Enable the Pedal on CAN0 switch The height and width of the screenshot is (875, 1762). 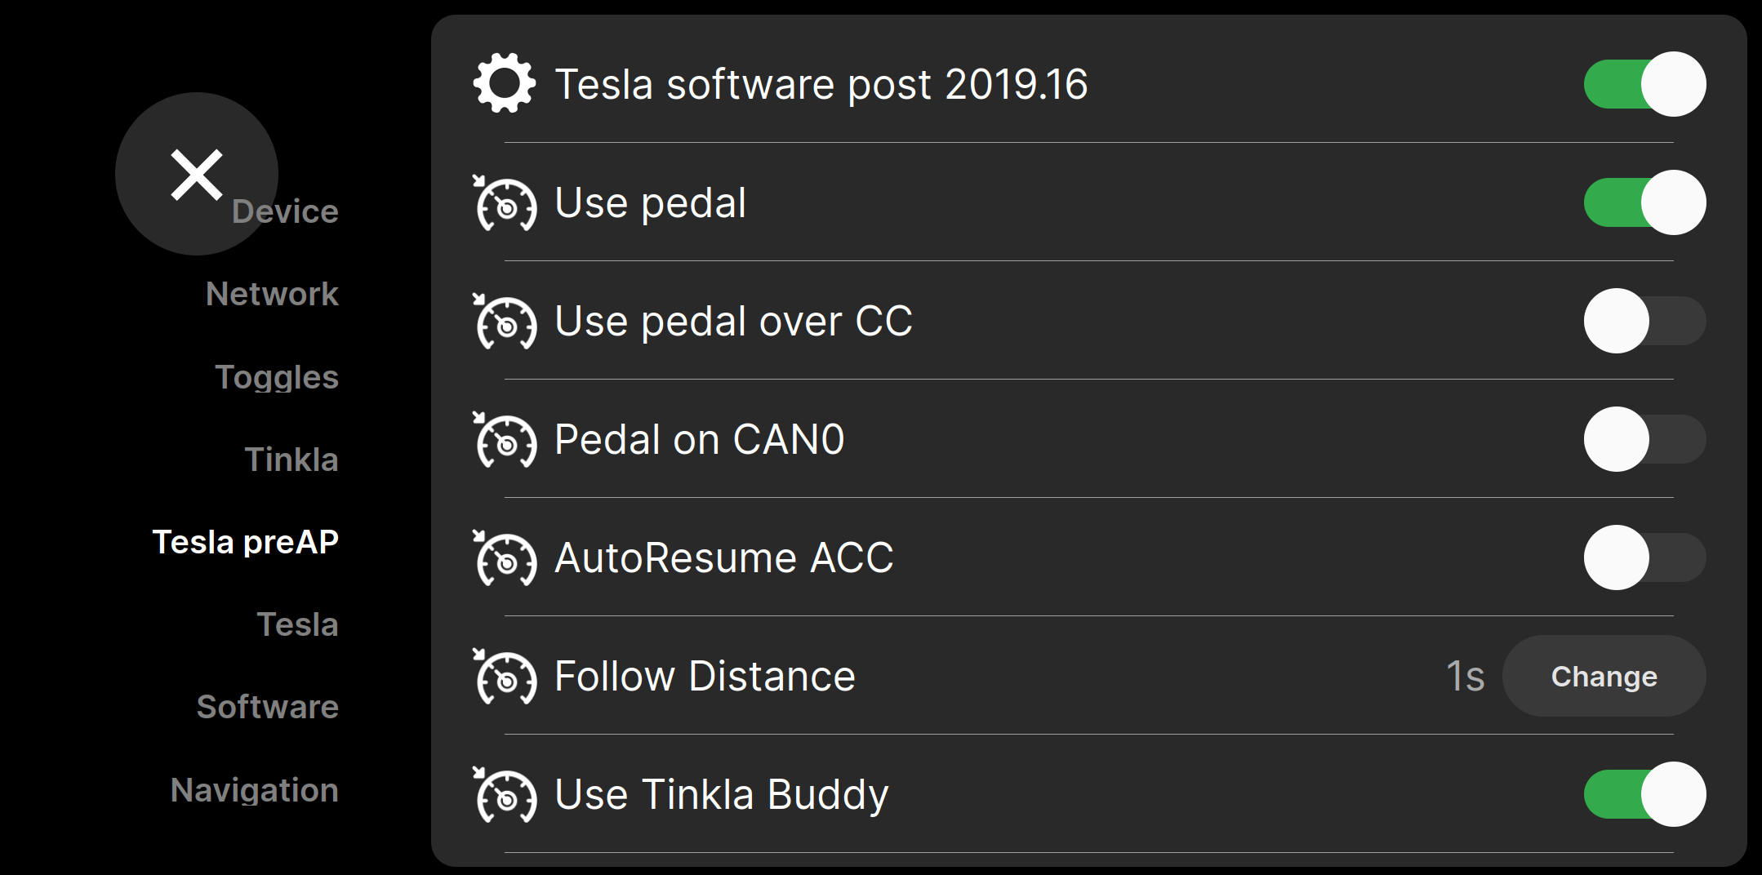1644,439
